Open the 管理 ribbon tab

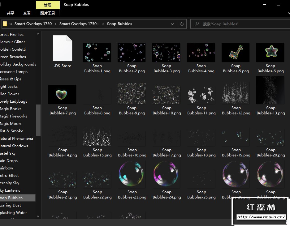[x=48, y=5]
